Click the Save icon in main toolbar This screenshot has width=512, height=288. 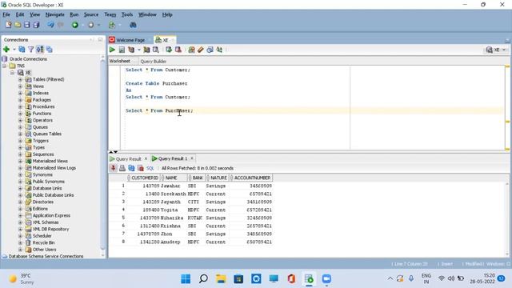coord(26,25)
